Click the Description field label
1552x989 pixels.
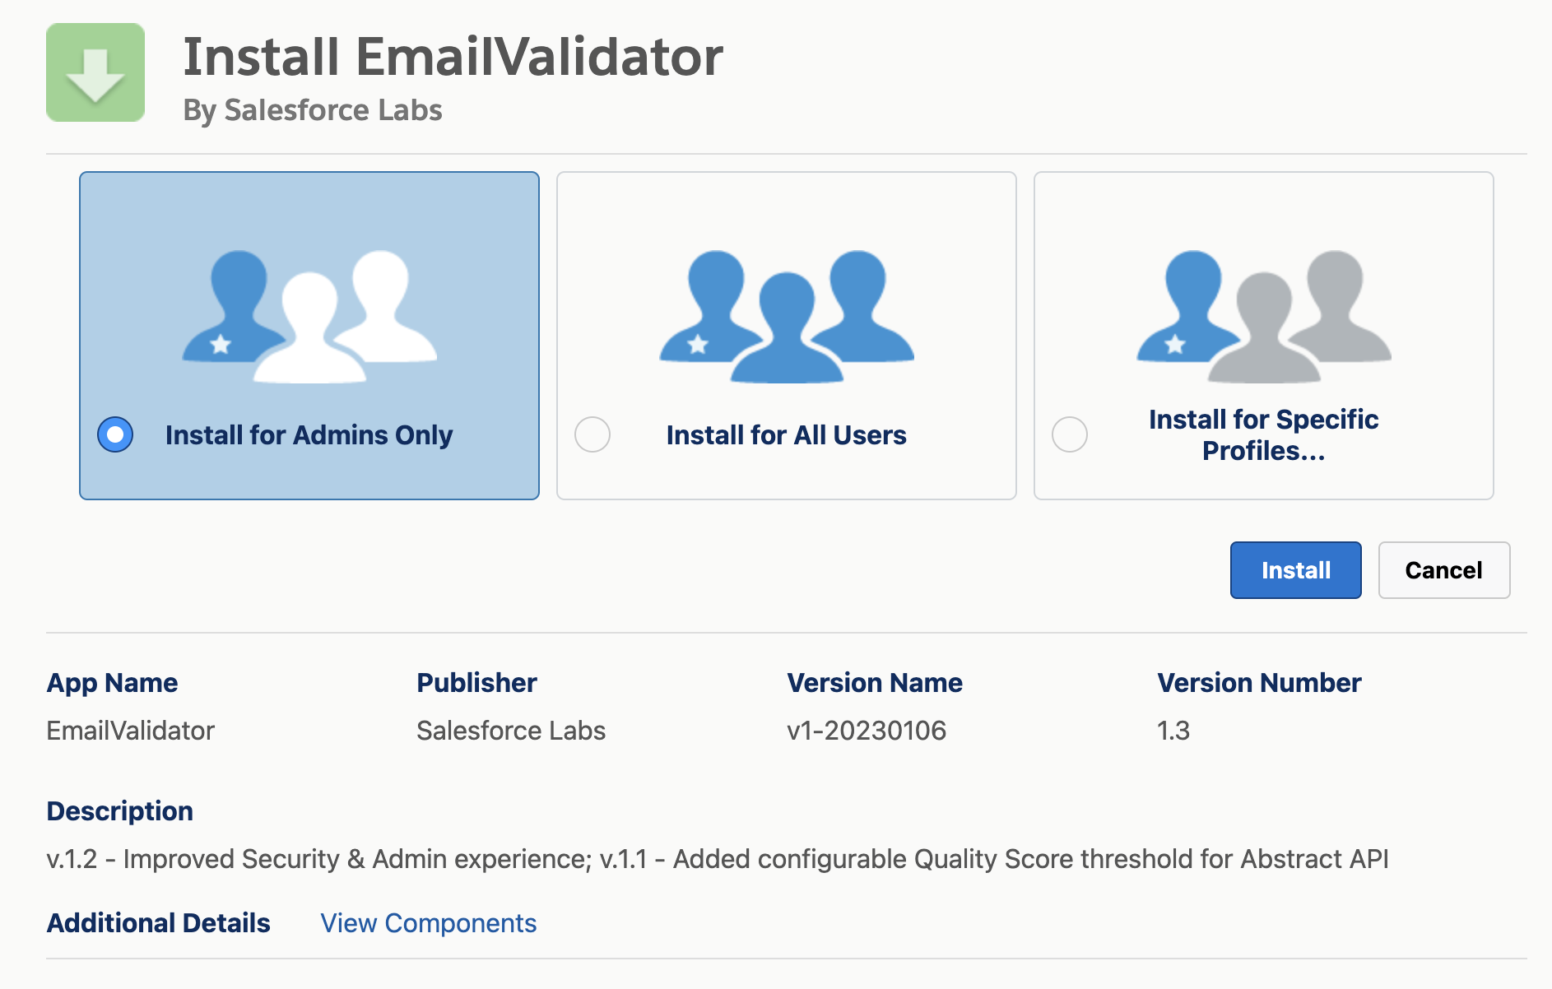tap(119, 811)
